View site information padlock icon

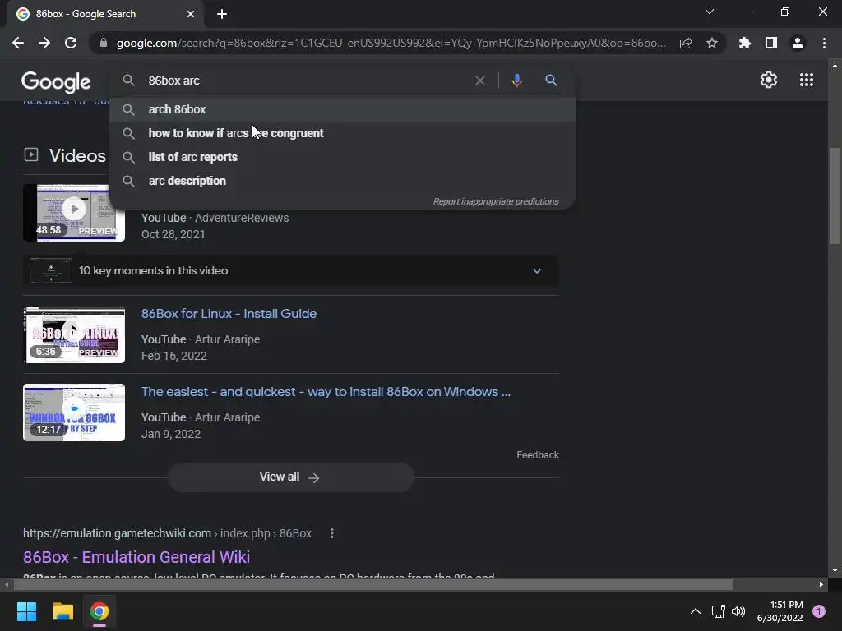tap(104, 43)
